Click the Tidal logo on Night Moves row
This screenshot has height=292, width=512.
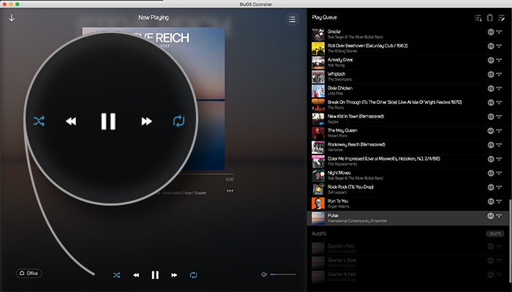point(499,173)
